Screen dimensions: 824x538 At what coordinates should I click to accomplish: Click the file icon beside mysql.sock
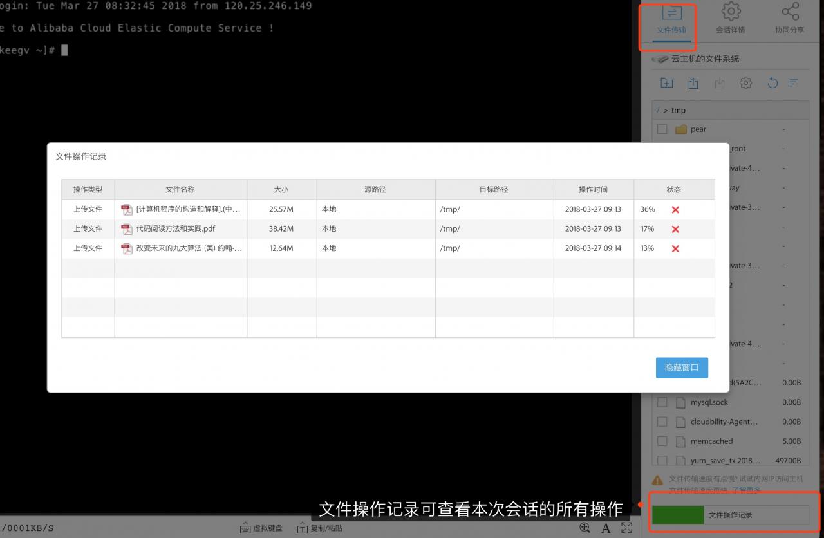point(681,403)
